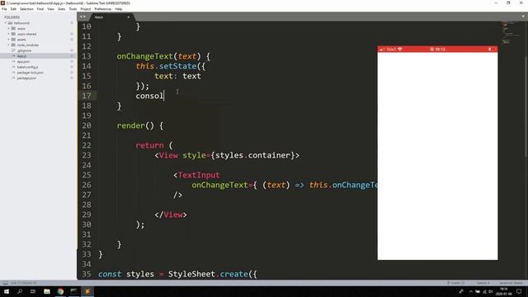528x297 pixels.
Task: Expand the .expo folder
Action: pos(9,29)
